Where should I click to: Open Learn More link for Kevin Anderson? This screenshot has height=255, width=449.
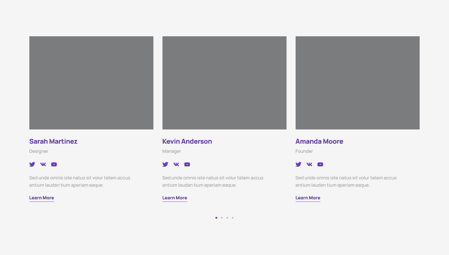[x=175, y=198]
